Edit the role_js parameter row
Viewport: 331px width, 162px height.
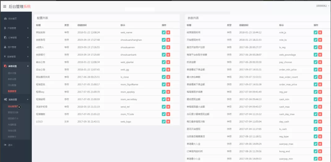coord(316,32)
